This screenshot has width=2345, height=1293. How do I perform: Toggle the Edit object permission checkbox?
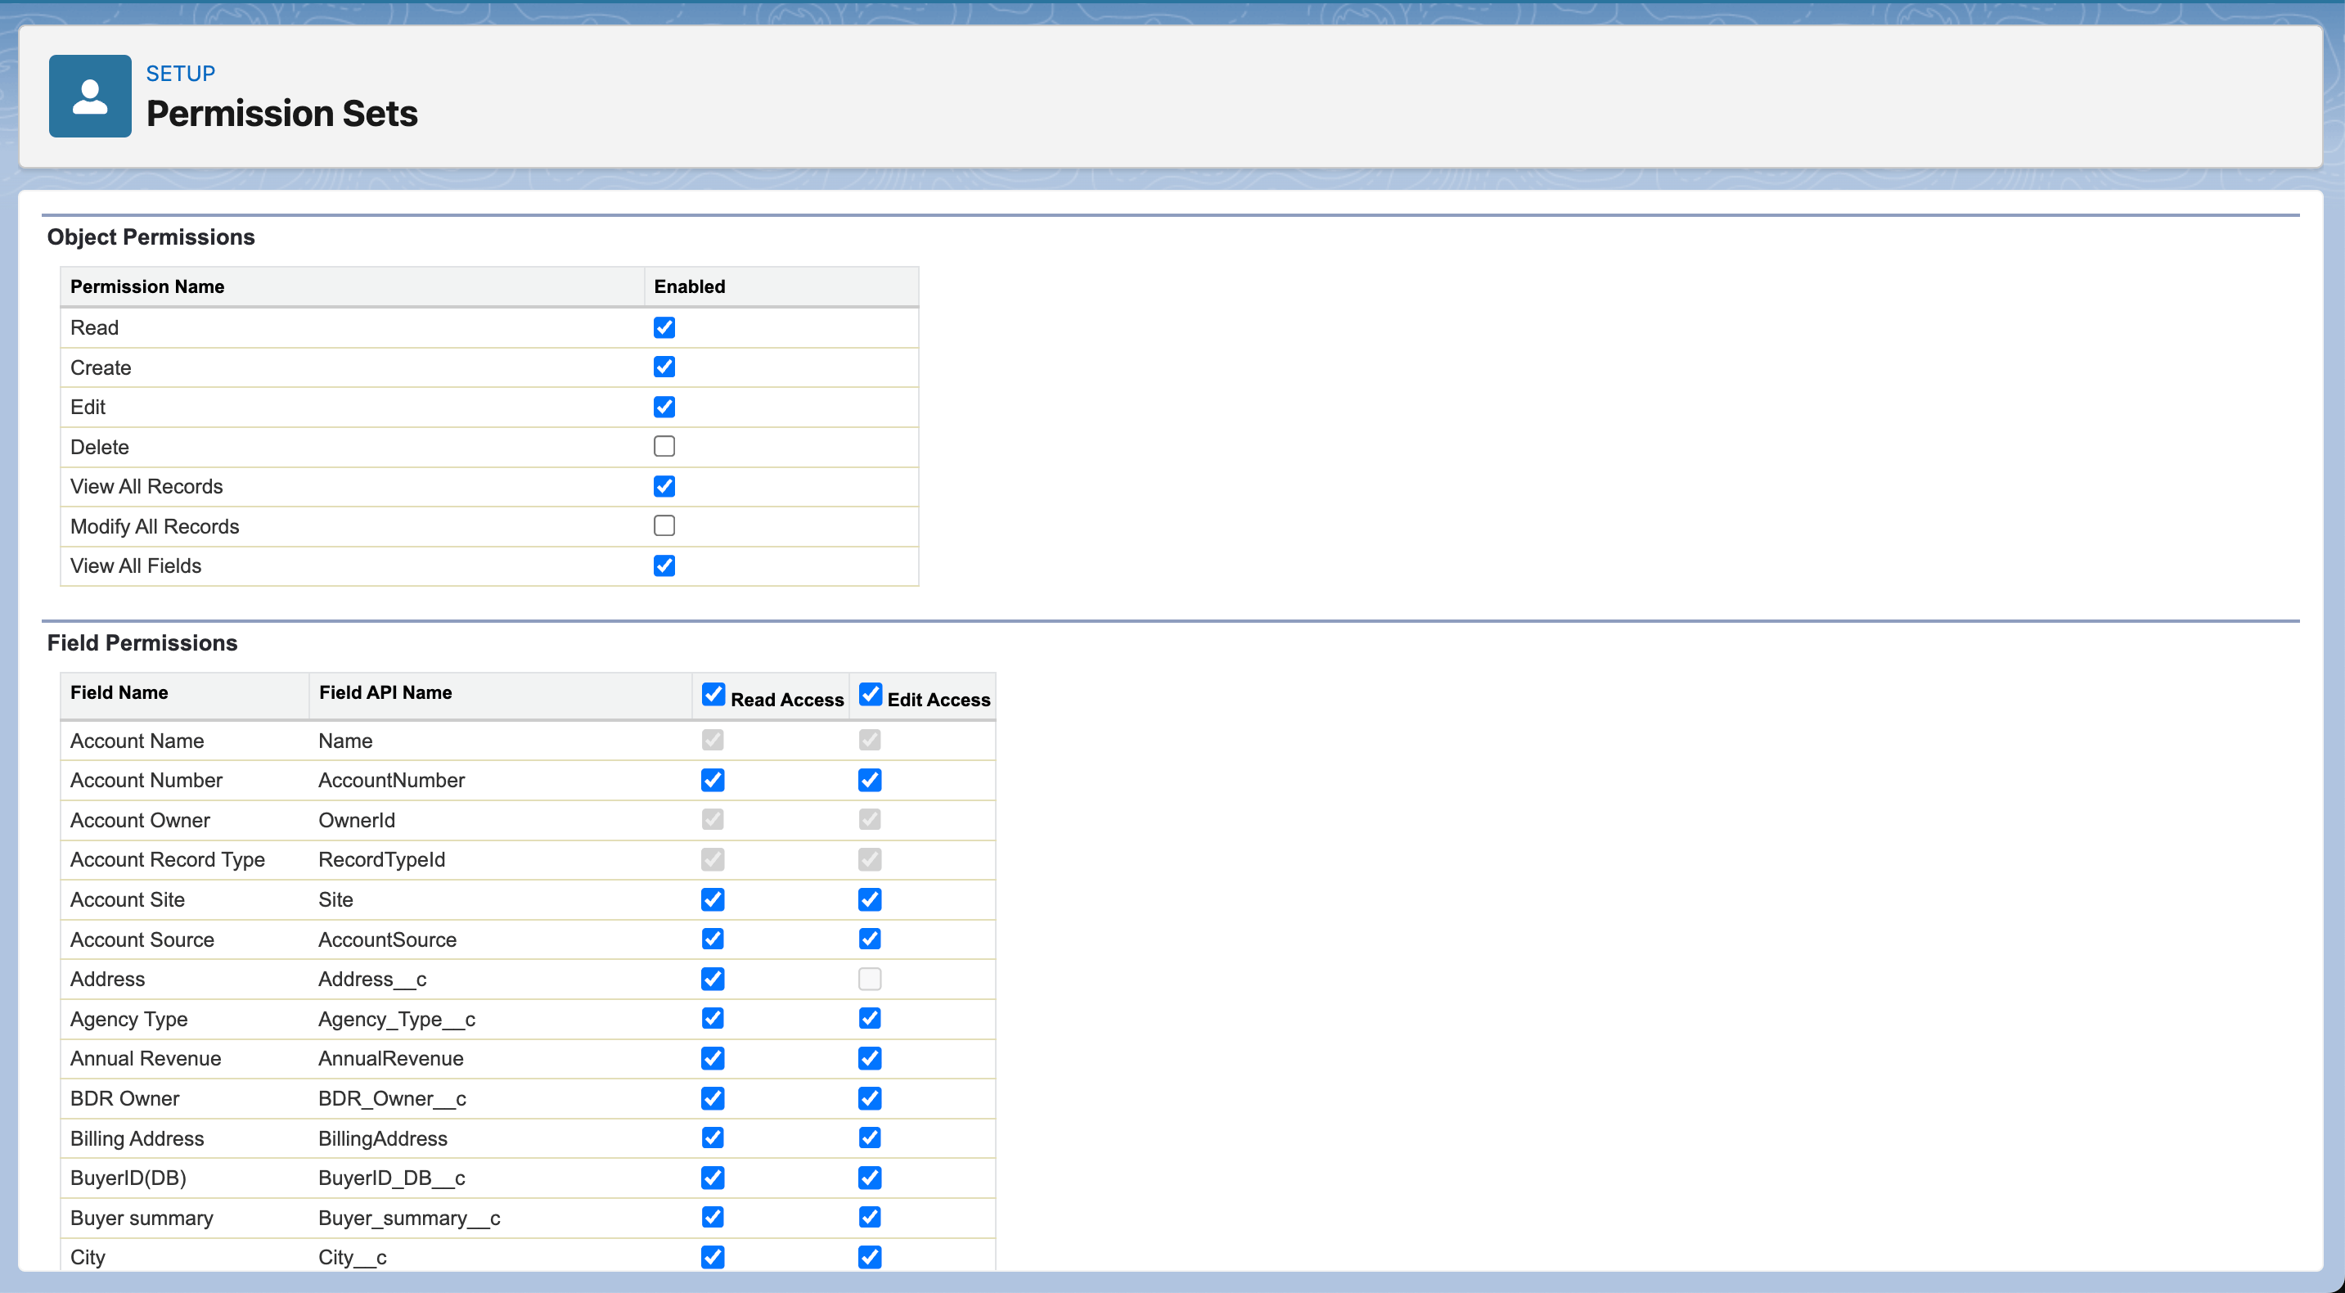point(664,407)
